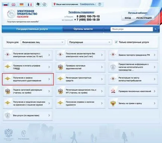Click eagle icon for Подача налоговой декларации
Screen dimensions: 162x143
tap(7, 91)
